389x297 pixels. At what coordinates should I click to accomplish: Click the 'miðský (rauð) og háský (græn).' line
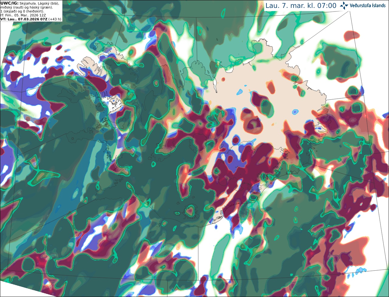(26, 7)
